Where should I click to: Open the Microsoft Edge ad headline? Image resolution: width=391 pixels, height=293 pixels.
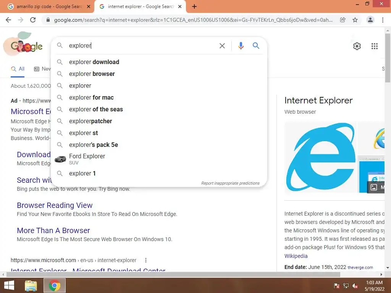31,111
